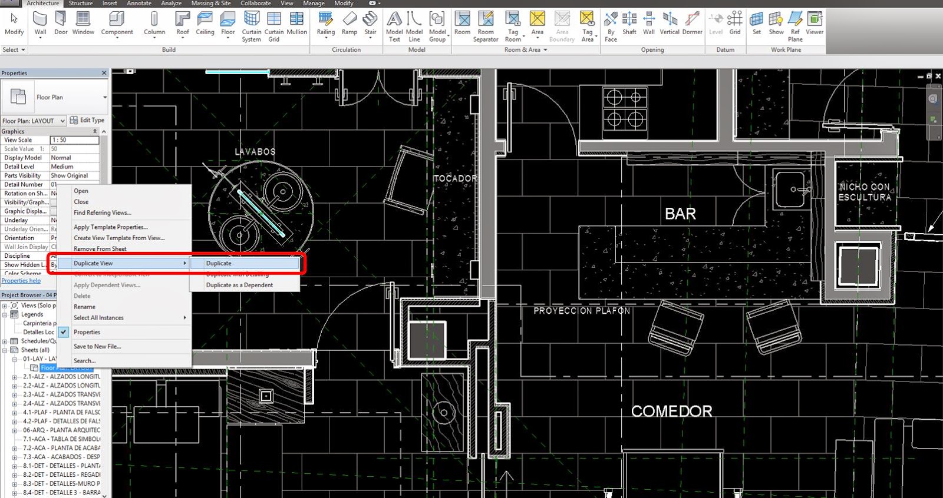This screenshot has width=943, height=498.
Task: Select the 7.1-ACA TABLA DE SIMBOL sheet
Action: tap(61, 439)
